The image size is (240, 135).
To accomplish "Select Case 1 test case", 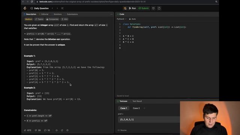I will pyautogui.click(x=124, y=108).
